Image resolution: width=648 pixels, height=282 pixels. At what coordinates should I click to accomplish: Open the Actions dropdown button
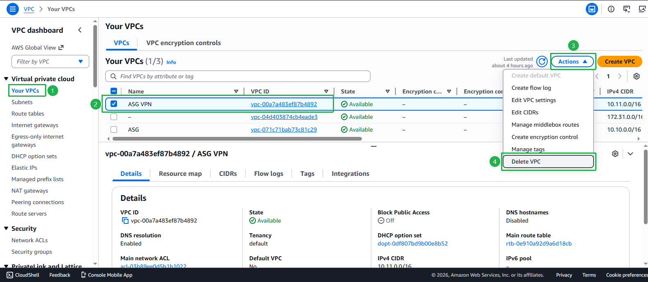click(x=573, y=61)
